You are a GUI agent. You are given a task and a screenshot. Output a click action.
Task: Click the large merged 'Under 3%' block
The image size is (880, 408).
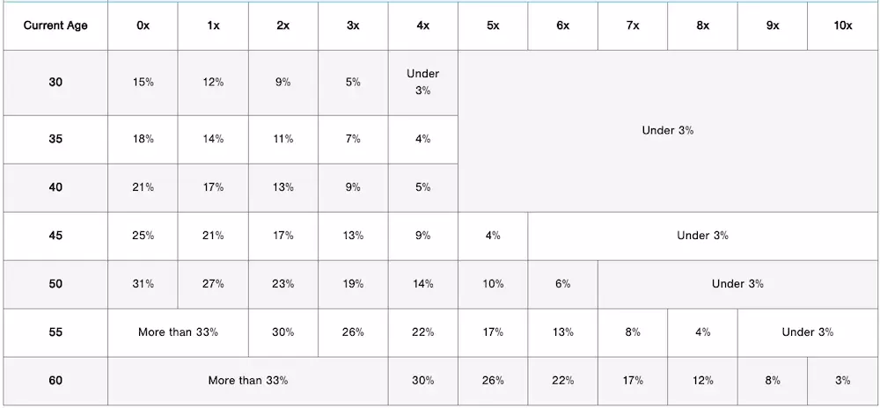(x=668, y=131)
